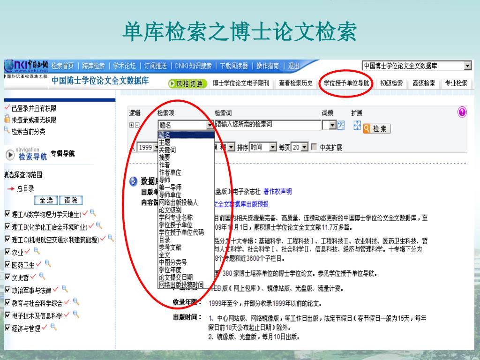Click the 清除 button

coord(71,200)
